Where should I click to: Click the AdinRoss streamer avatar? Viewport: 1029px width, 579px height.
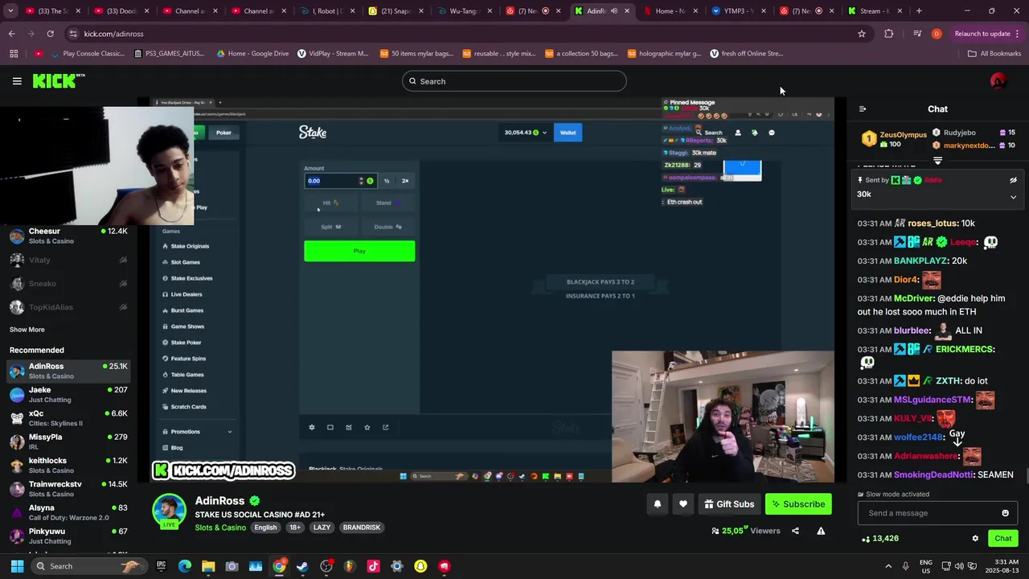click(170, 511)
